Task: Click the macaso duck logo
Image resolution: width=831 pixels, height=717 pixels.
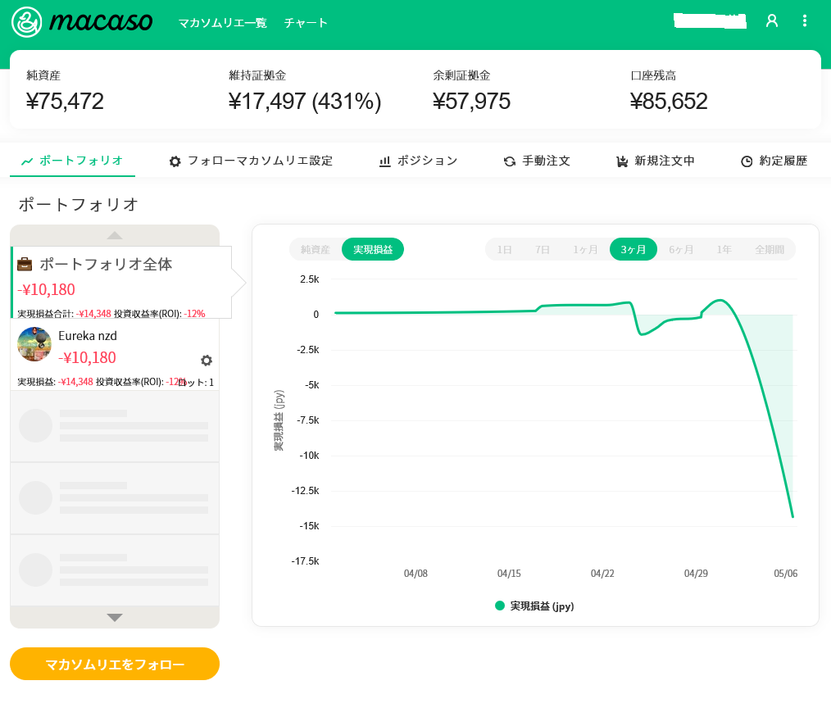Action: tap(27, 22)
